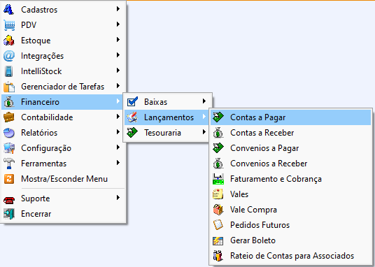Image resolution: width=375 pixels, height=267 pixels.
Task: Expand the IntelliStock submenu arrow
Action: pos(118,71)
